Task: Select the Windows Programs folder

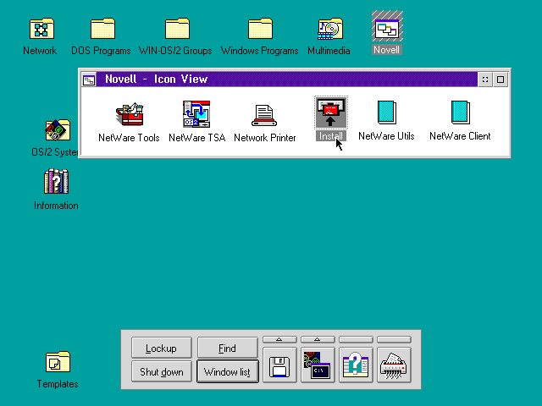Action: tap(260, 28)
